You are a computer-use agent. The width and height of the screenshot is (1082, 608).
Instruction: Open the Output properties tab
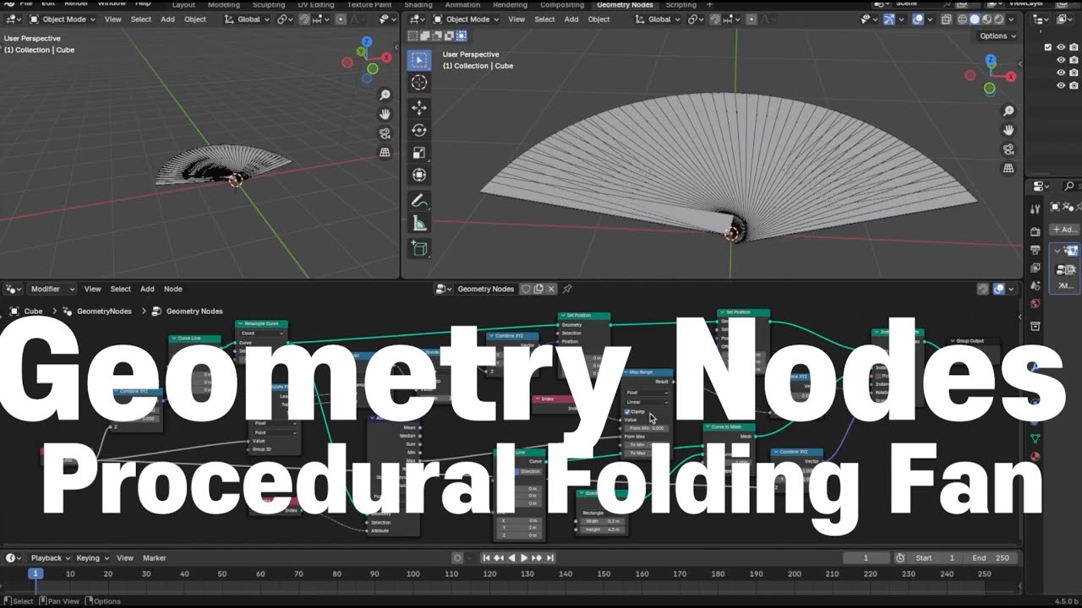pyautogui.click(x=1036, y=250)
